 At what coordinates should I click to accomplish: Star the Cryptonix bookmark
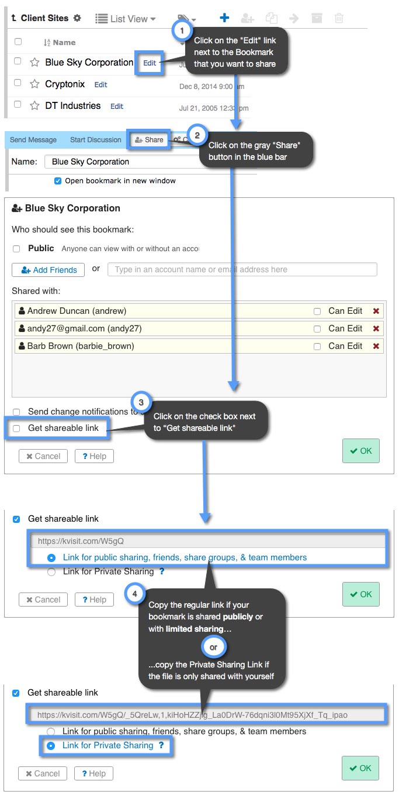[x=33, y=84]
